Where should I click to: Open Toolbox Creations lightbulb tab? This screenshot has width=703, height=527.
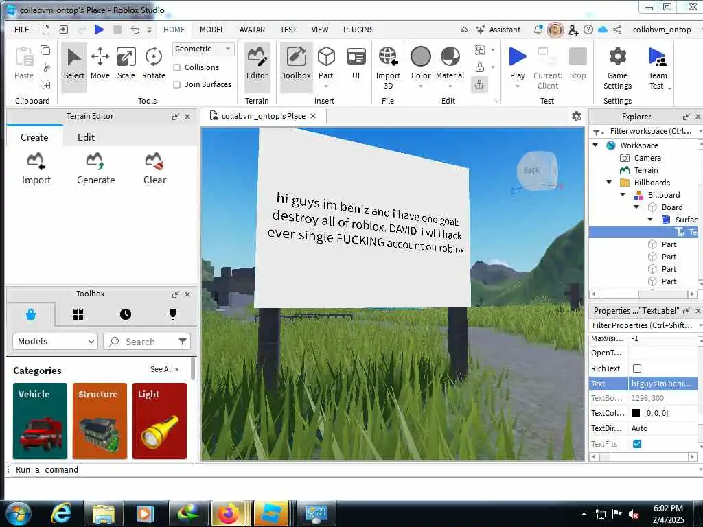click(173, 314)
